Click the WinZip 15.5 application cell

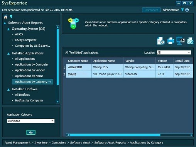pos(107,67)
